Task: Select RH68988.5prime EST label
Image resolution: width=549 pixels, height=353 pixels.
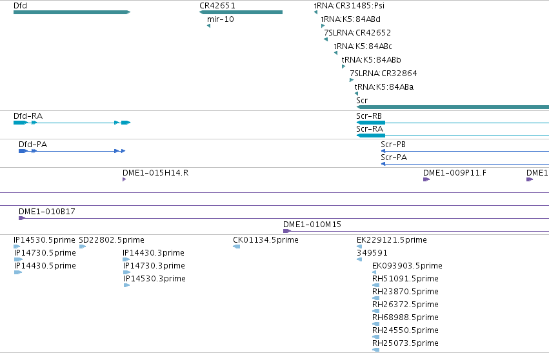Action: click(405, 318)
